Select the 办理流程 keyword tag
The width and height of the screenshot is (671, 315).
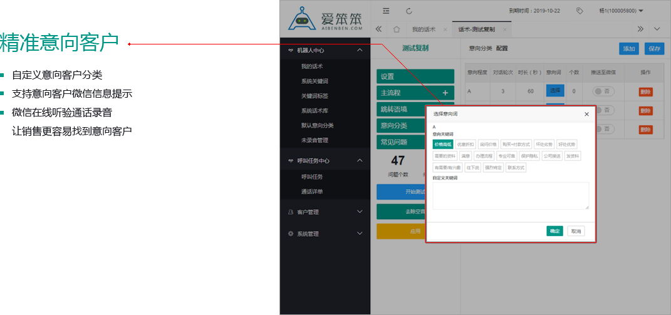(x=484, y=156)
